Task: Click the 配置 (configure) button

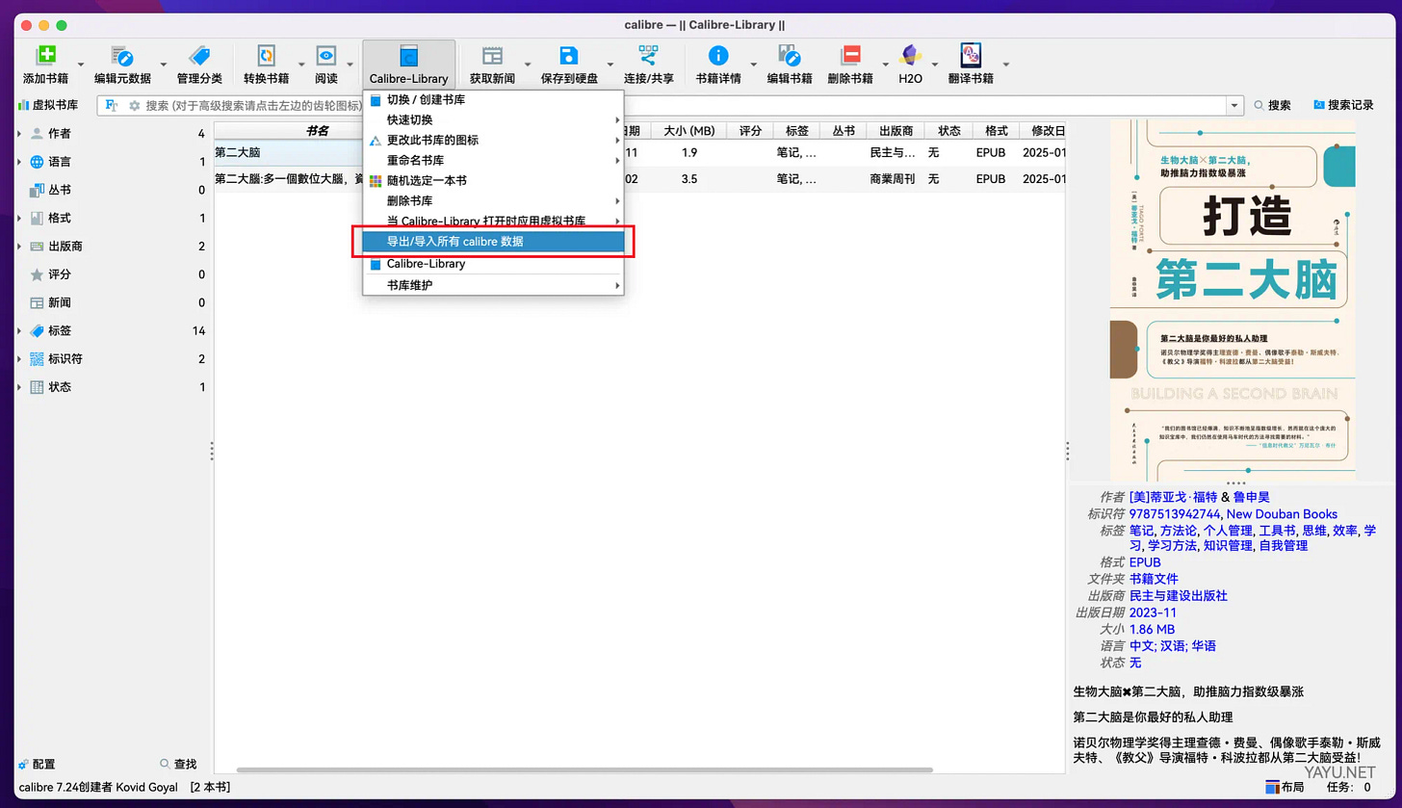Action: pos(37,764)
